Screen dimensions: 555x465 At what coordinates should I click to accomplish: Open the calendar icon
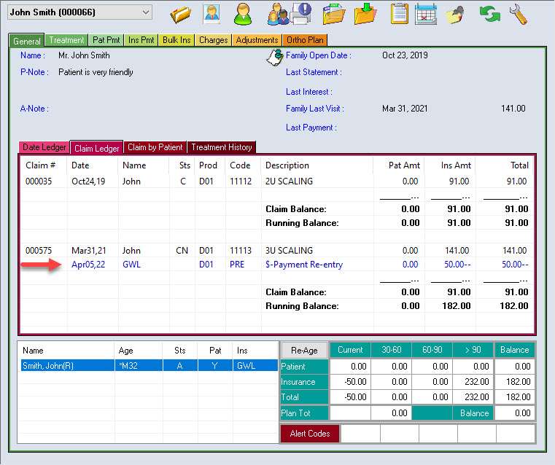pos(425,14)
